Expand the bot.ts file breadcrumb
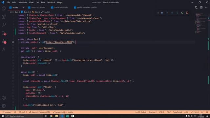This screenshot has width=210, height=118. click(x=25, y=12)
